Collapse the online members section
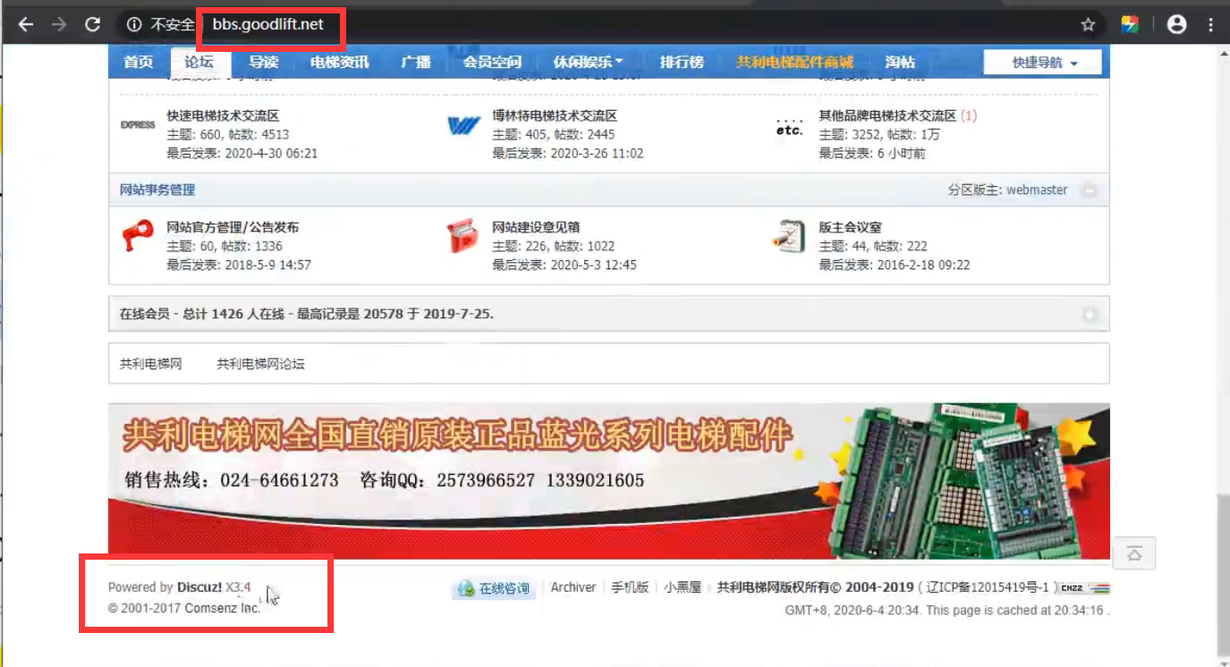The width and height of the screenshot is (1230, 667). [1089, 315]
